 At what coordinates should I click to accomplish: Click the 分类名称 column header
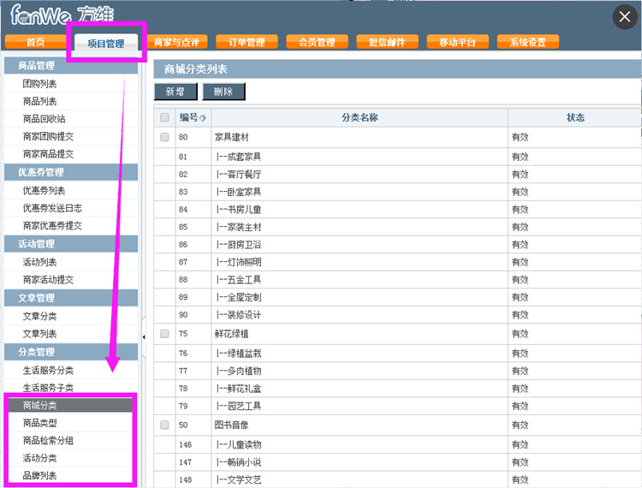point(360,117)
